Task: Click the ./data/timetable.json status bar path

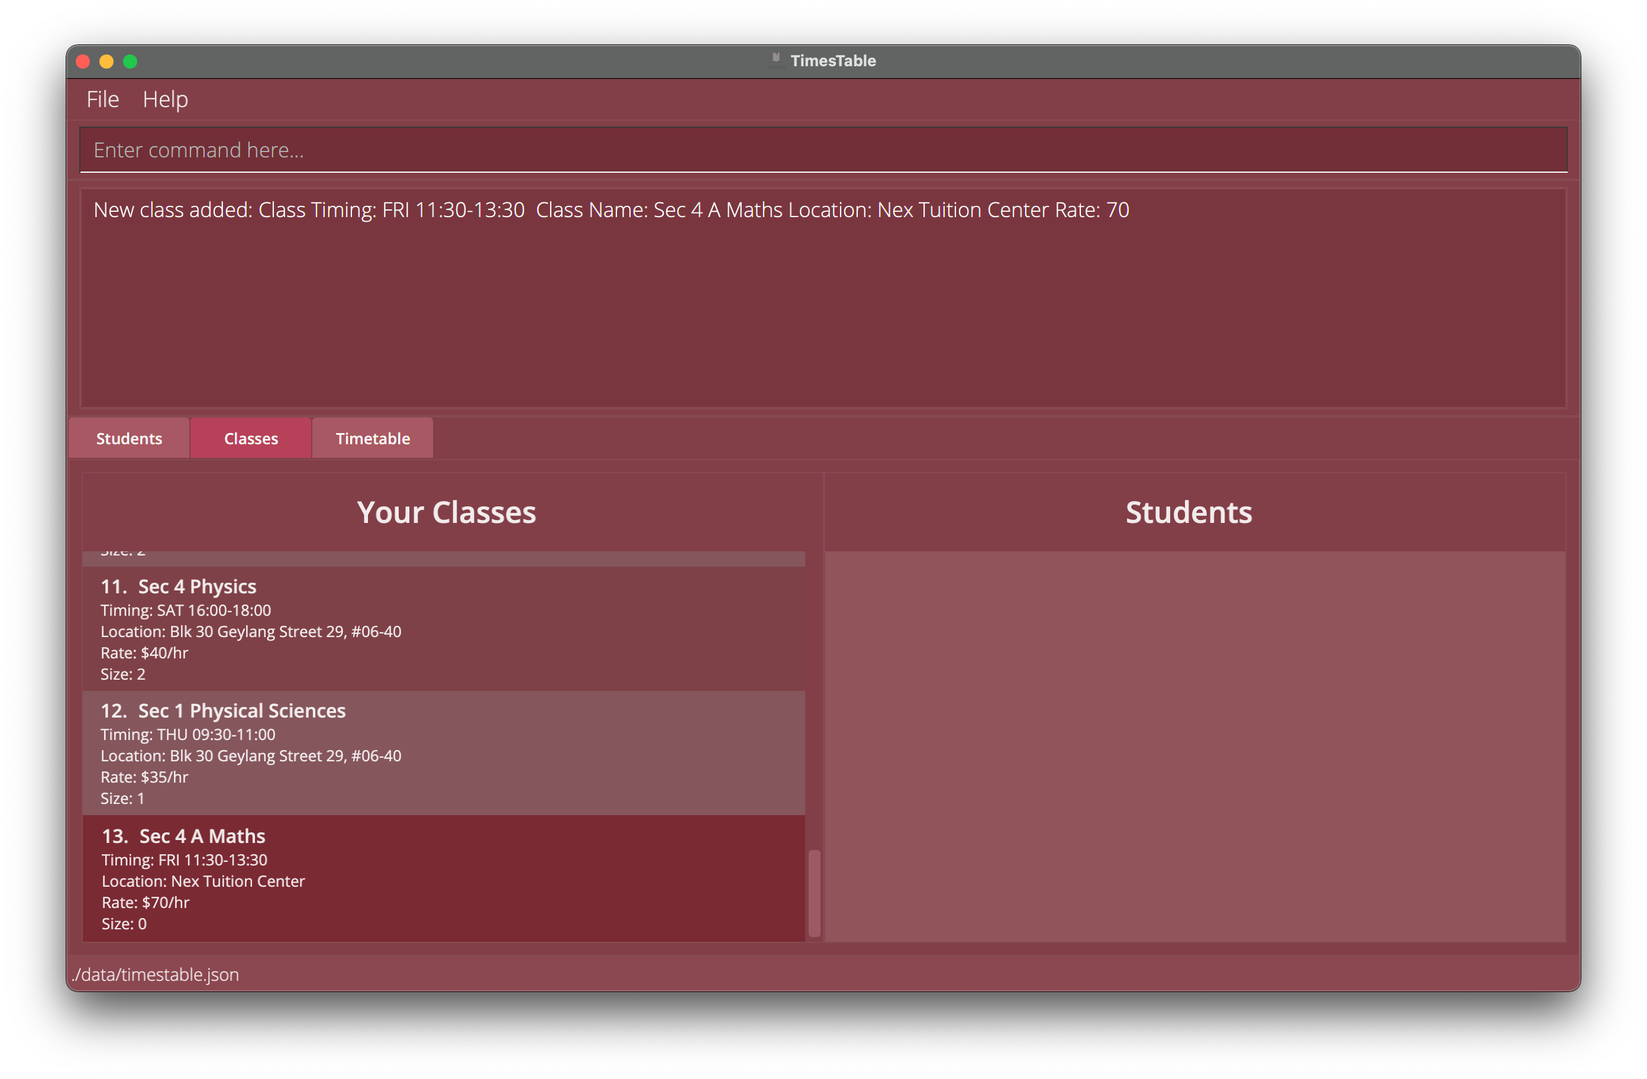Action: [155, 974]
